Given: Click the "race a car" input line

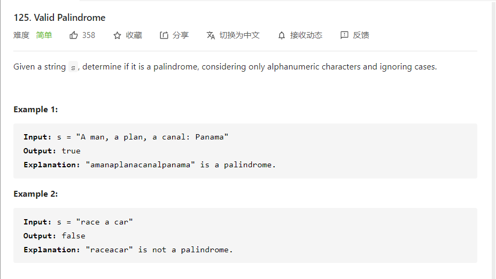Looking at the screenshot, I should click(x=78, y=222).
